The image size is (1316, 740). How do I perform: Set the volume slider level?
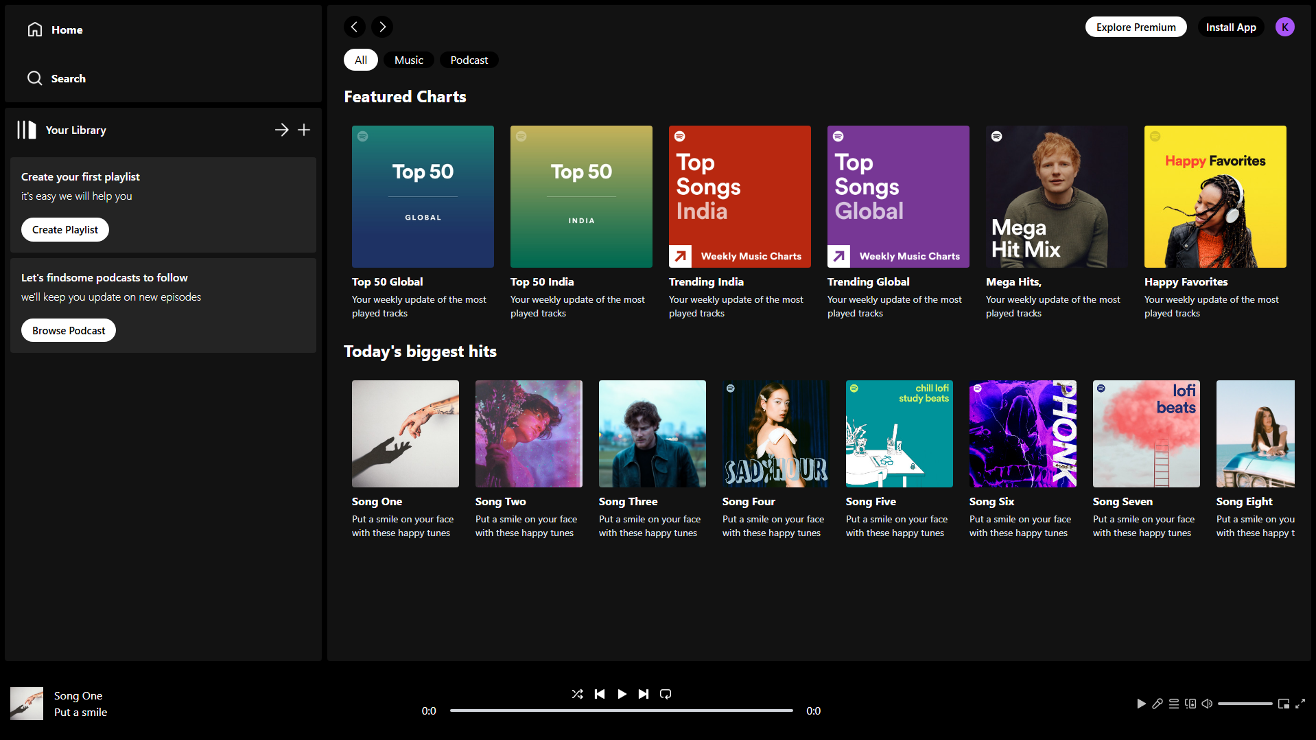[x=1245, y=704]
